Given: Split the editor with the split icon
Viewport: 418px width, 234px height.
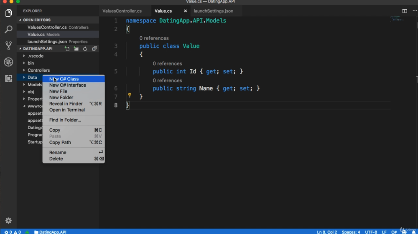Looking at the screenshot, I should (404, 11).
